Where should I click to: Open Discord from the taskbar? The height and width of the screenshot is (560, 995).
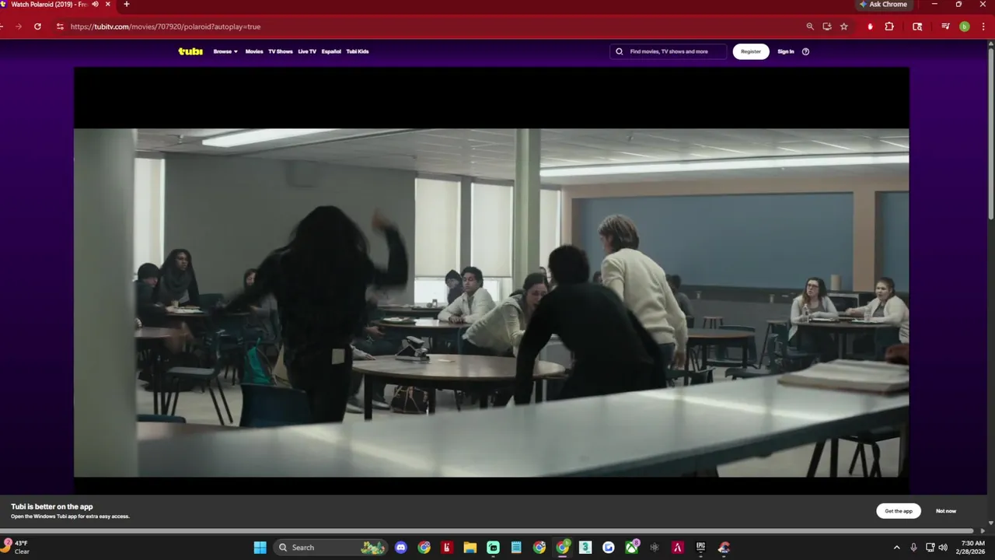401,548
